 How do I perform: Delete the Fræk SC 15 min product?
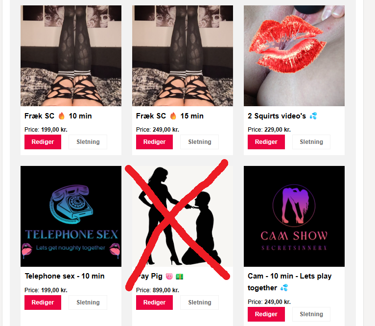click(x=199, y=142)
